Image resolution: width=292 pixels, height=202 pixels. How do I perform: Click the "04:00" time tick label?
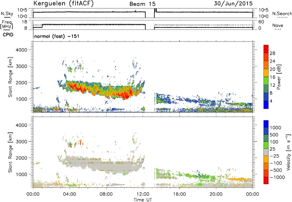click(69, 194)
